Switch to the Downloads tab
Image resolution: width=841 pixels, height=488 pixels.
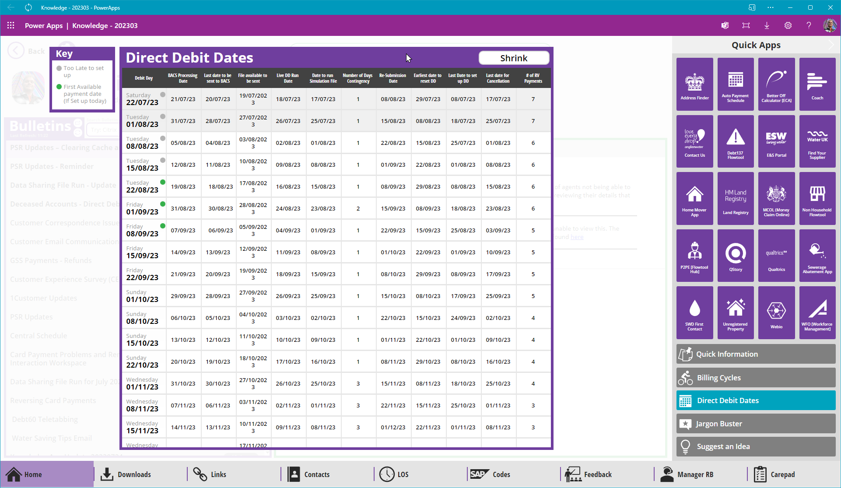(126, 474)
